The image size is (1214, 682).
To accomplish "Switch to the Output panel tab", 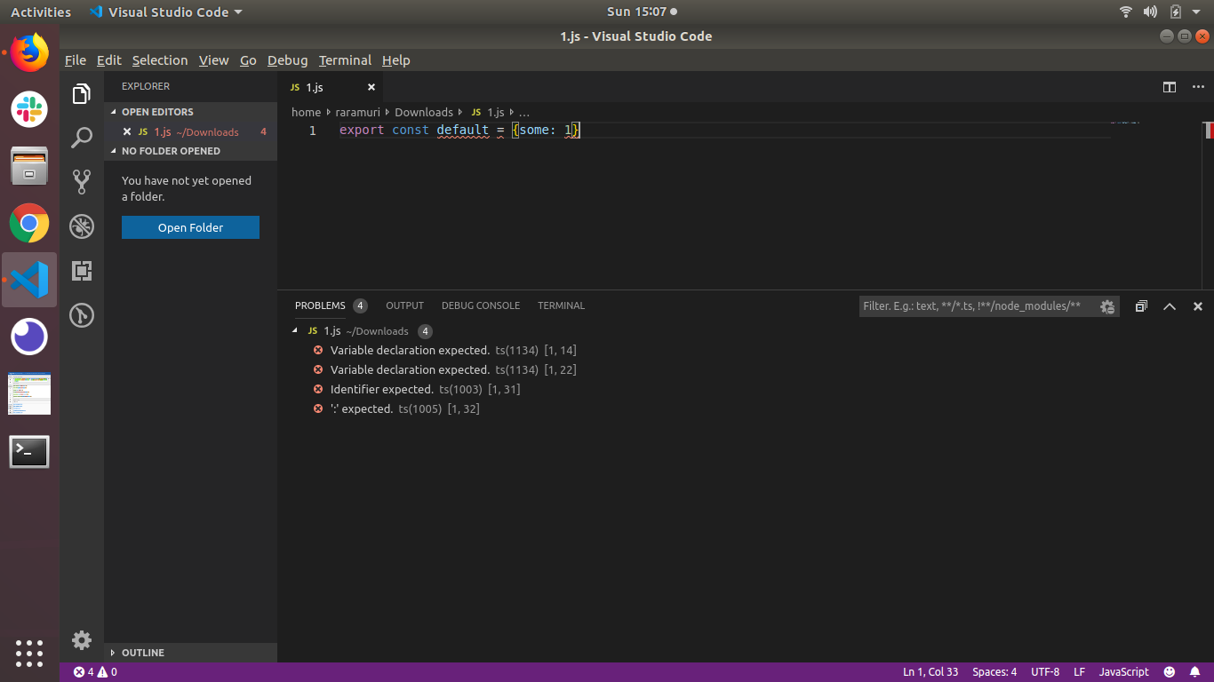I will [404, 305].
